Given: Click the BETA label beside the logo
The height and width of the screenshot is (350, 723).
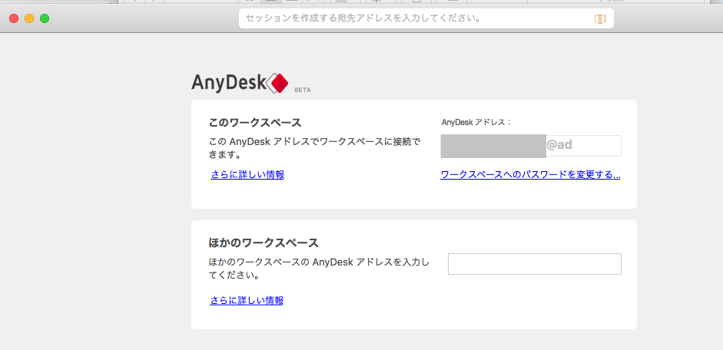Looking at the screenshot, I should pos(303,91).
